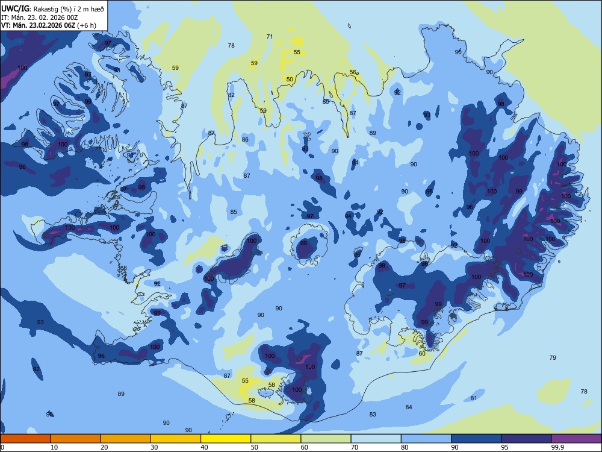Click the 'VT: Mán. 23.02.2026 06Z (+6 h)' line
Image resolution: width=602 pixels, height=452 pixels.
click(49, 25)
